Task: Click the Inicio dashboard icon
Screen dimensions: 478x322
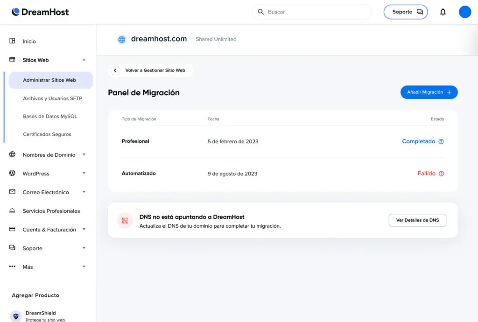Action: click(x=12, y=41)
